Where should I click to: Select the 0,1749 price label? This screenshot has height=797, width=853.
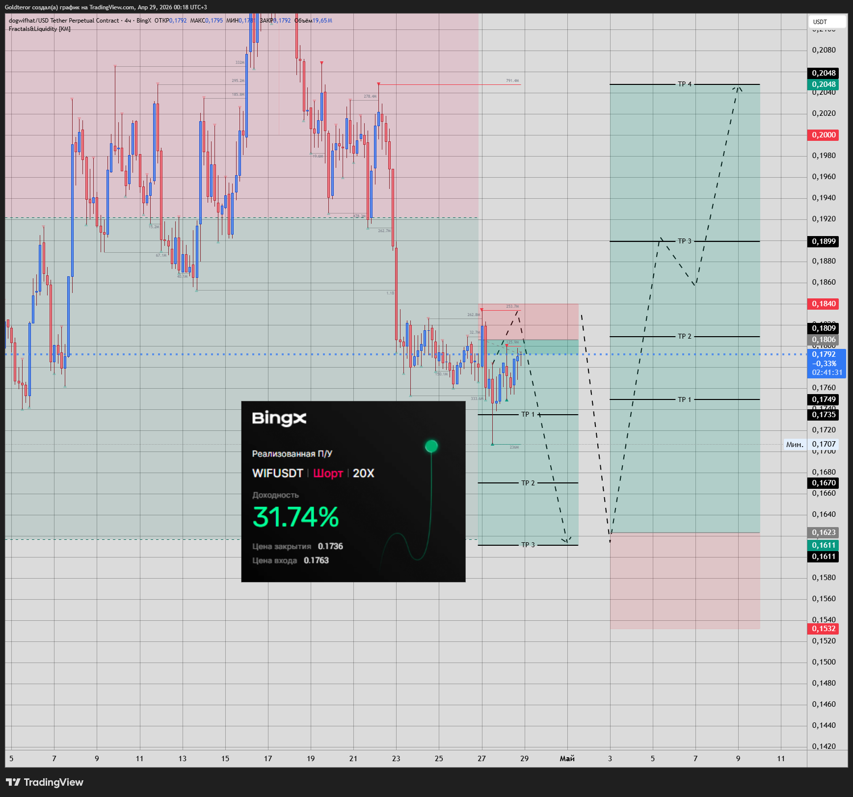click(823, 399)
